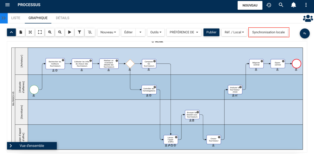Open the notifications bell

click(294, 5)
